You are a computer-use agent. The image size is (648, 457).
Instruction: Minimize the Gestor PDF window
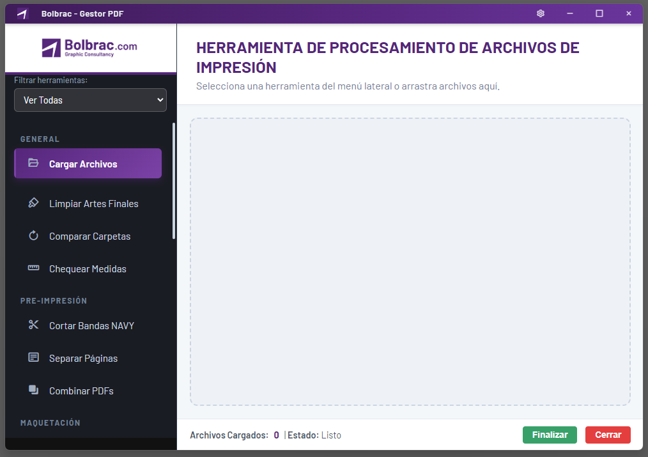coord(570,13)
